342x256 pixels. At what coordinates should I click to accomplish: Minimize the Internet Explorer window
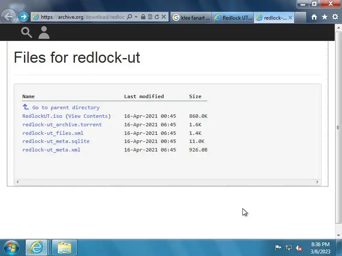(303, 4)
